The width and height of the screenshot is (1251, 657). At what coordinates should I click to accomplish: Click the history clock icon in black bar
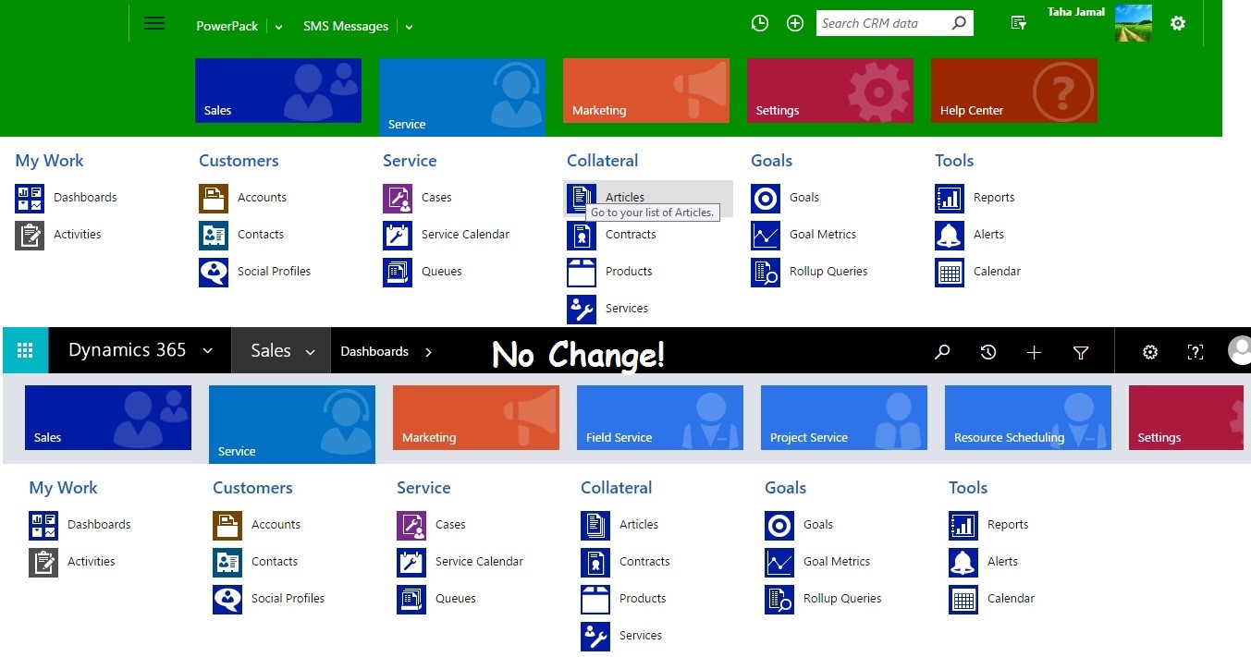(988, 352)
